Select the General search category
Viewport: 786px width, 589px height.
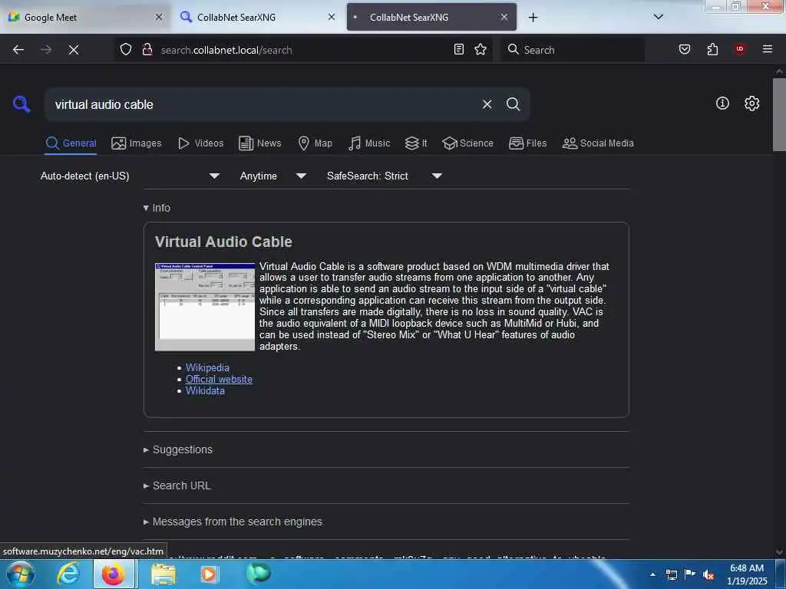coord(71,143)
